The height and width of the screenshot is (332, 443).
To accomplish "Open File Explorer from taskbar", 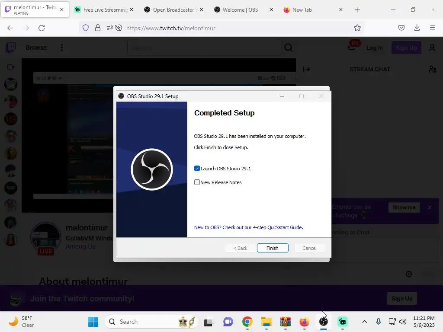I will point(266,322).
